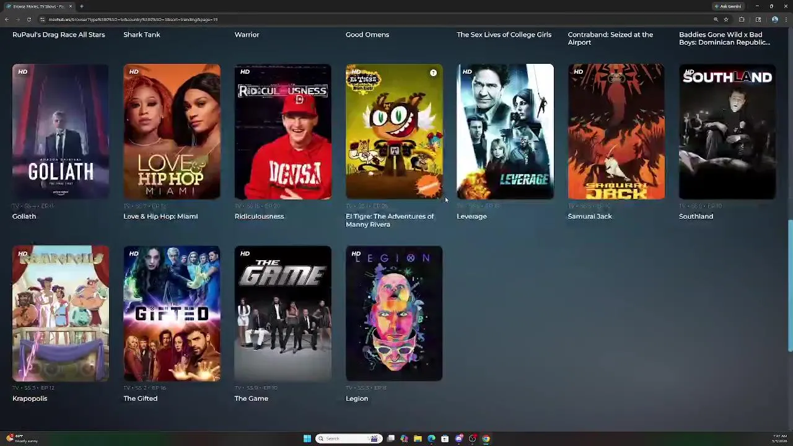Image resolution: width=793 pixels, height=446 pixels.
Task: Click The Sex Lives of College Girls title
Action: pos(504,35)
